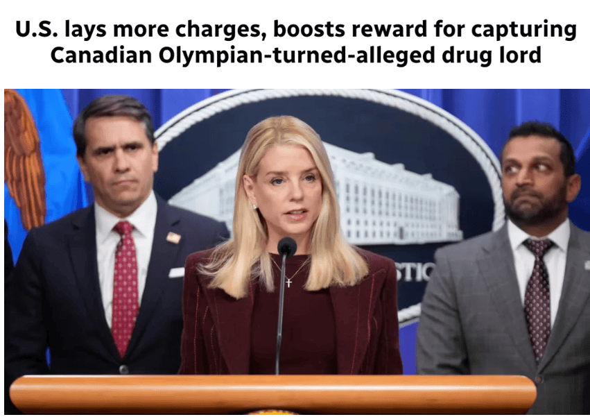Click the word 'U.S.' in the headline
590x417 pixels.
(x=37, y=29)
